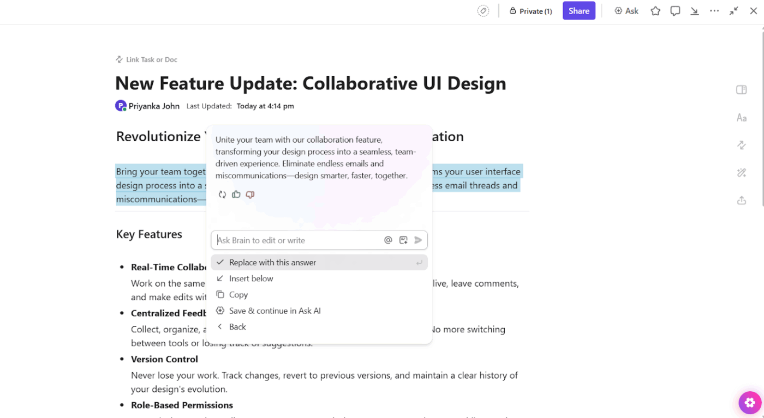Select Replace with this answer
The image size is (764, 418).
pos(272,263)
